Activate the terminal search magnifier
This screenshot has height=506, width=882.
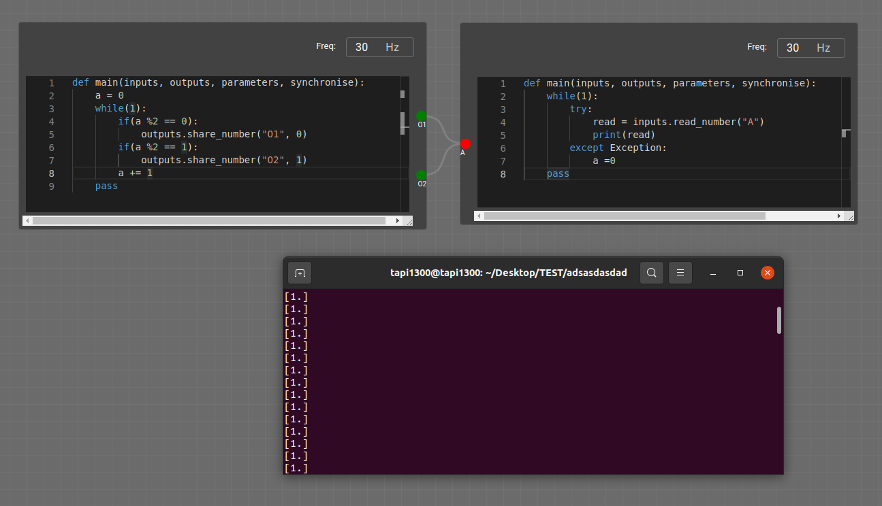coord(651,272)
